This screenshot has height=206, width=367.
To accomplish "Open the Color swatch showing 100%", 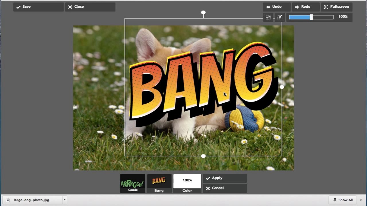I will 187,183.
